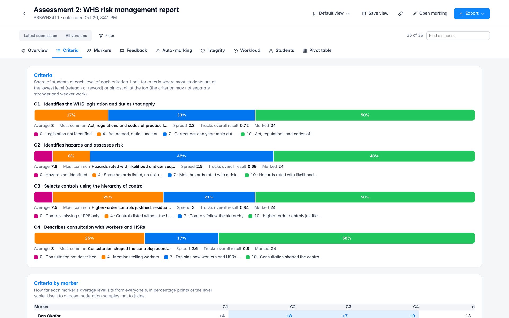This screenshot has height=318, width=509.
Task: Click the C1 column header in marker table
Action: click(225, 307)
